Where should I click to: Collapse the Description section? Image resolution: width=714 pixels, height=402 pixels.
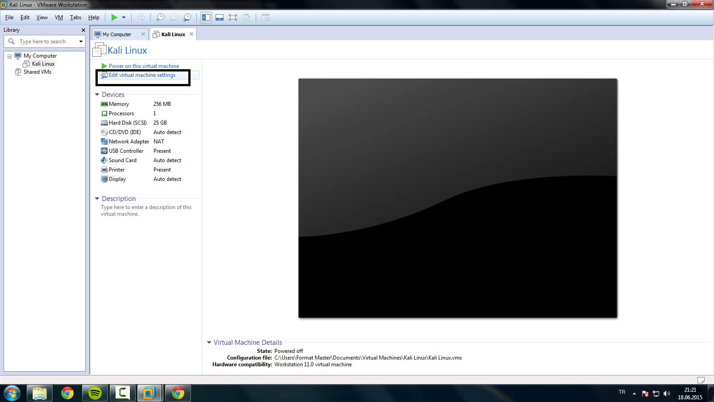click(97, 199)
